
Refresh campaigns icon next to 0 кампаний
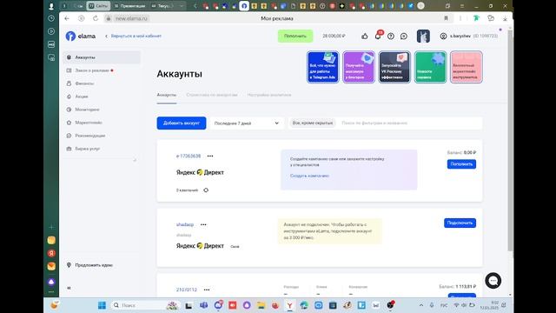pos(206,190)
